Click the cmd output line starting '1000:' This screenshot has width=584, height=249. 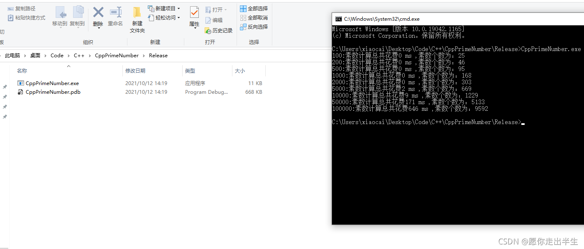pyautogui.click(x=402, y=76)
